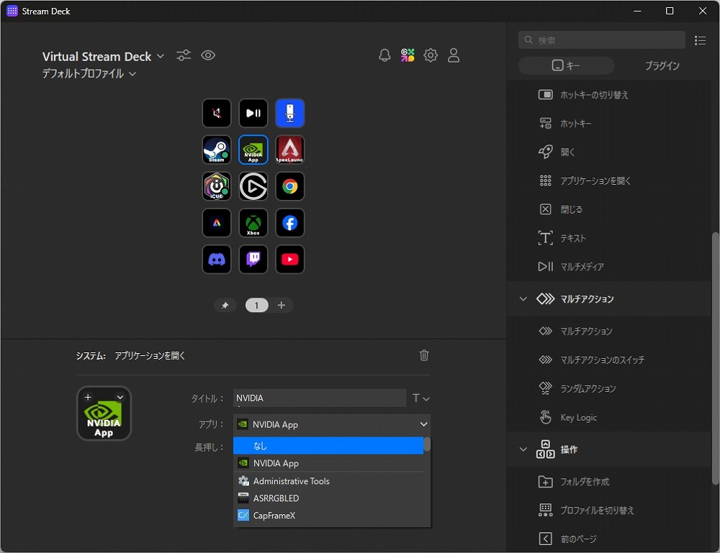Image resolution: width=720 pixels, height=553 pixels.
Task: Open device configuration sliders icon
Action: (x=184, y=55)
